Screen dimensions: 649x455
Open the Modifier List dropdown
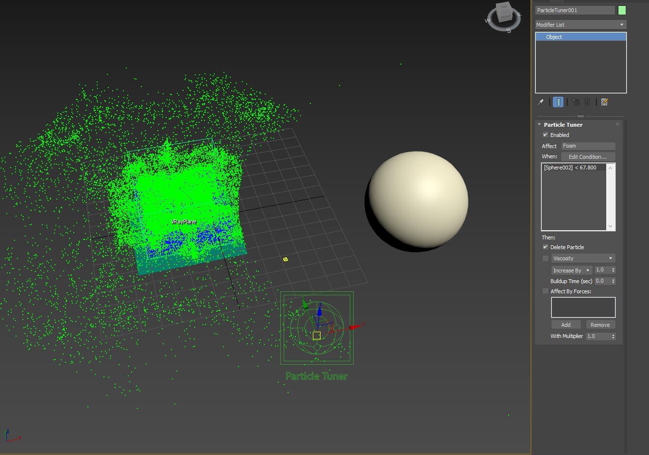click(x=581, y=25)
